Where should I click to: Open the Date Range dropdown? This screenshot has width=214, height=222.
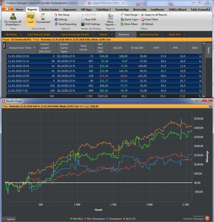pyautogui.click(x=130, y=15)
